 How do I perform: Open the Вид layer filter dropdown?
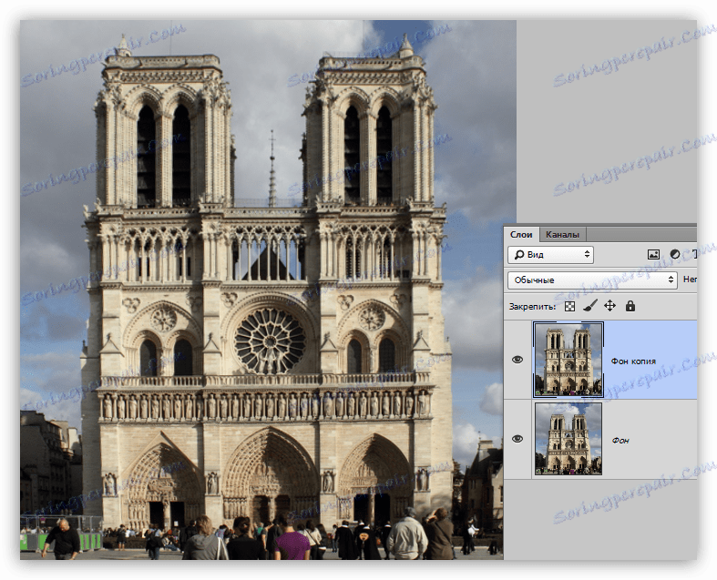click(x=550, y=255)
